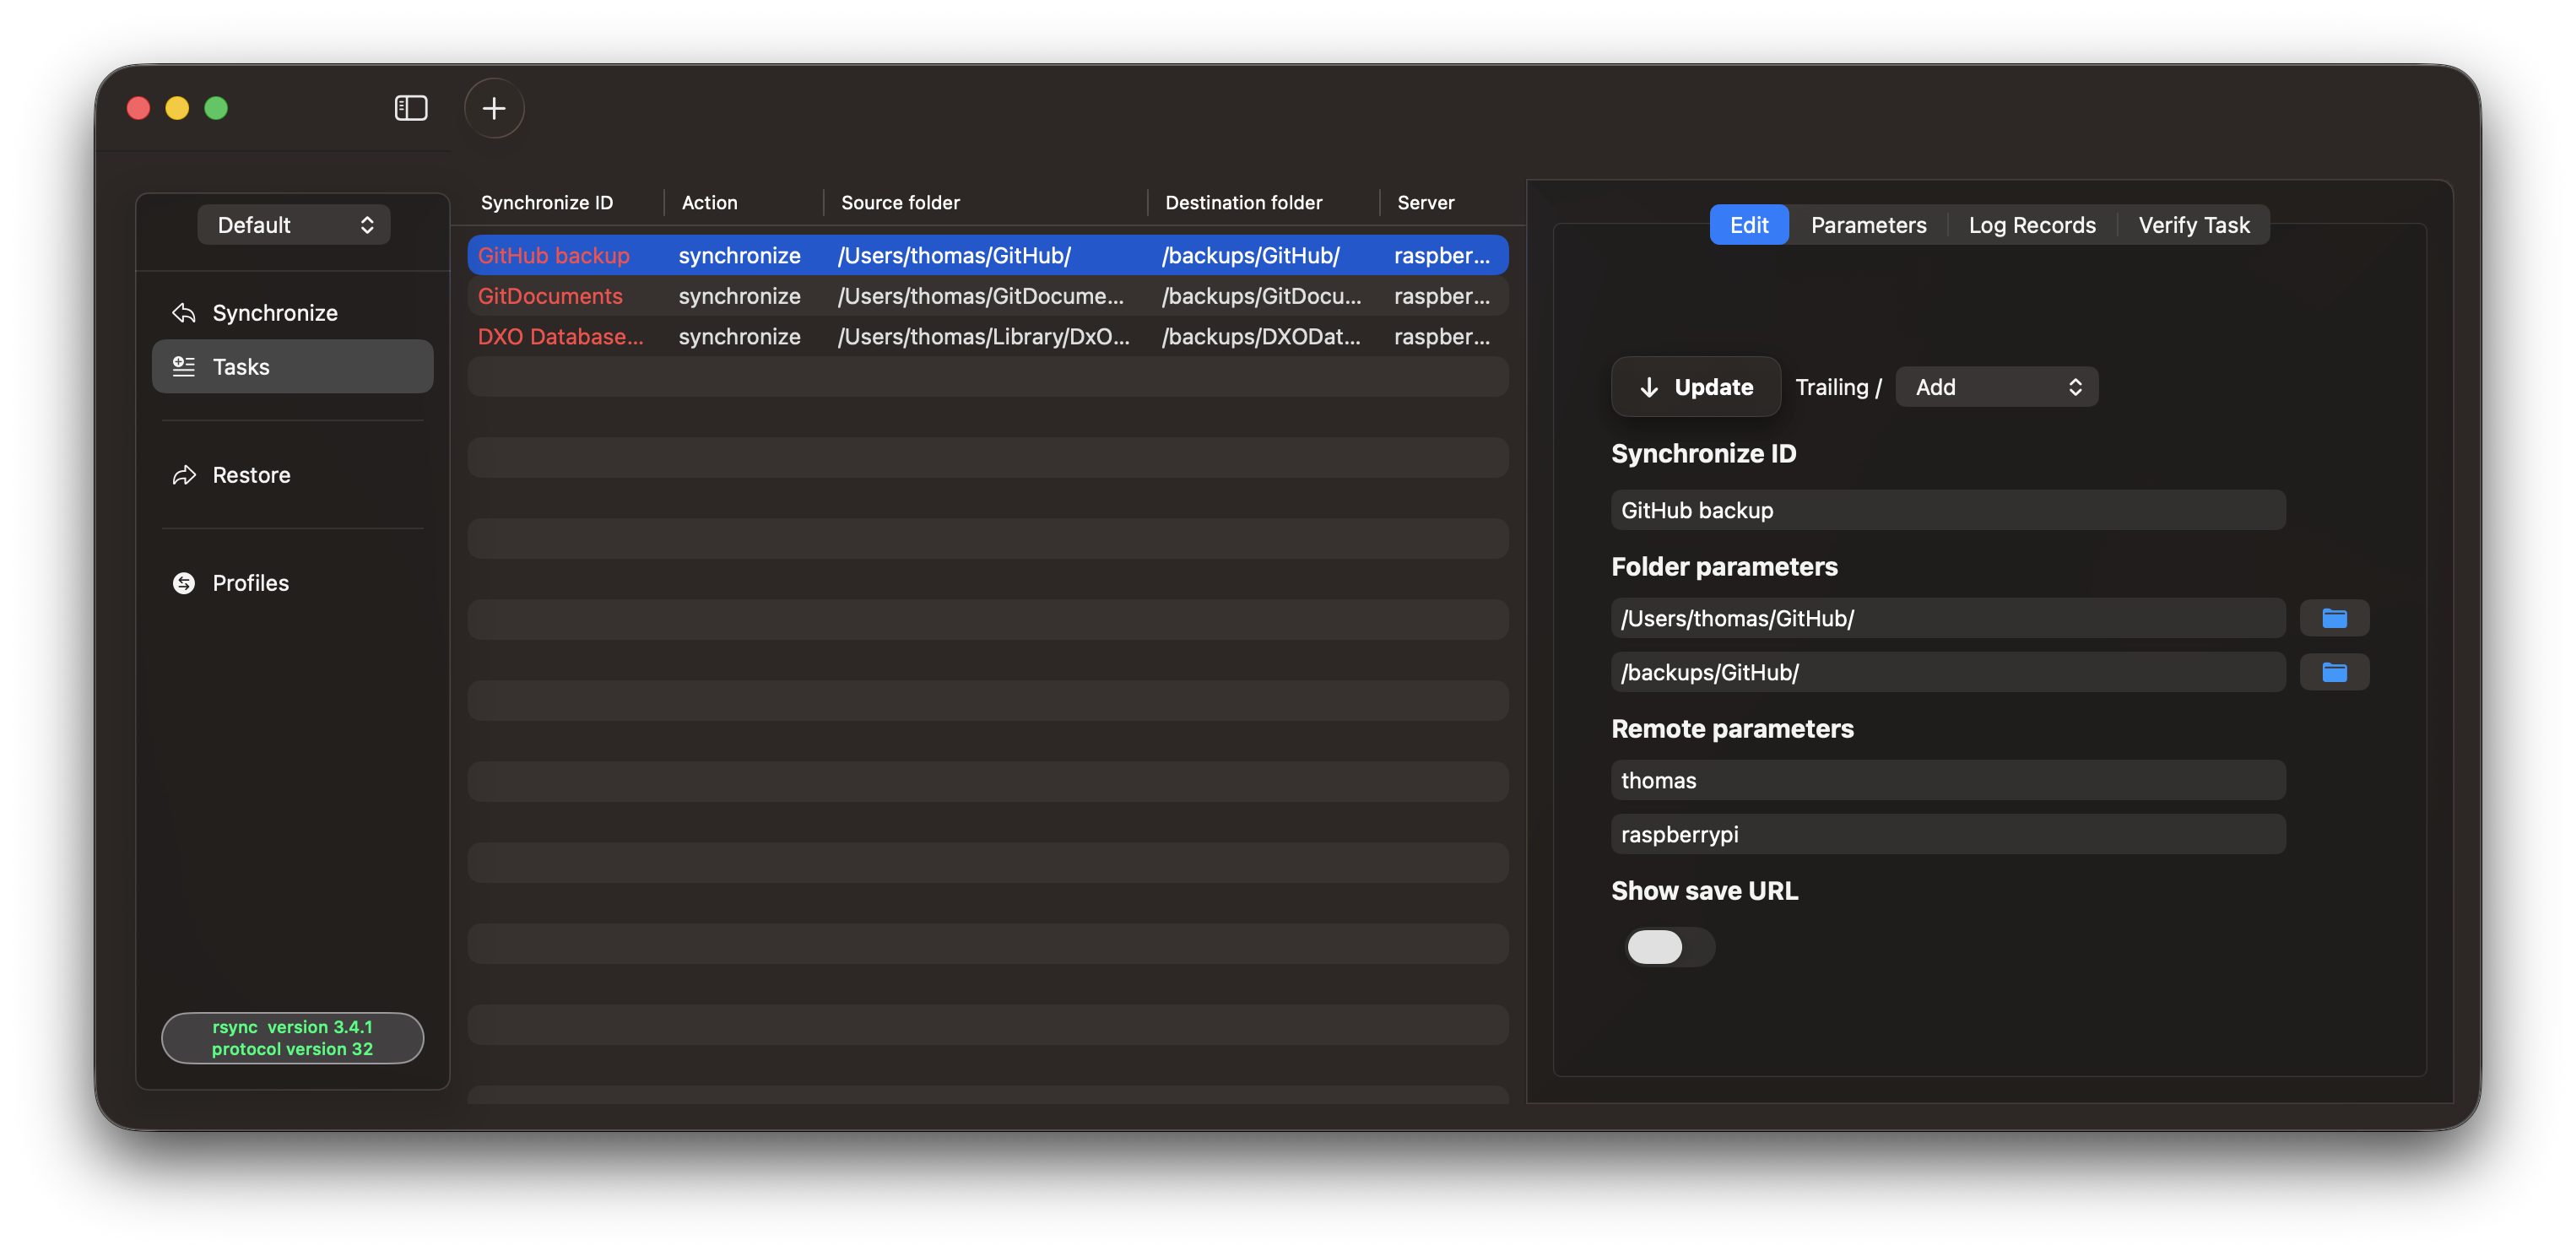Image resolution: width=2576 pixels, height=1256 pixels.
Task: Click the raspberrypi server input field
Action: tap(1947, 834)
